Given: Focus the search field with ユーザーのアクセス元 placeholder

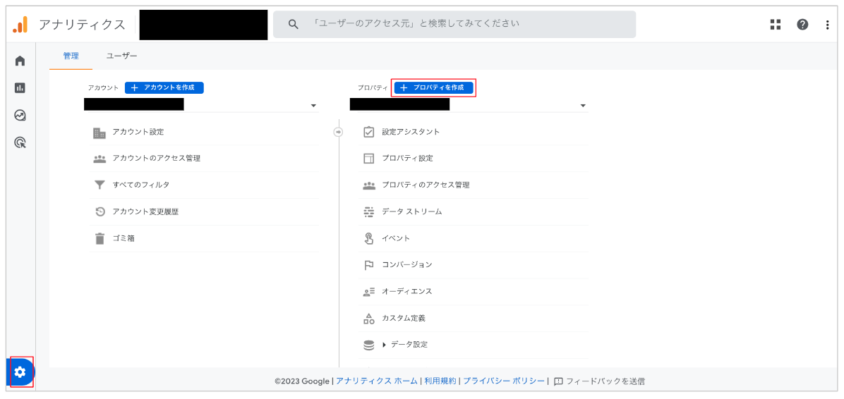Looking at the screenshot, I should point(454,24).
